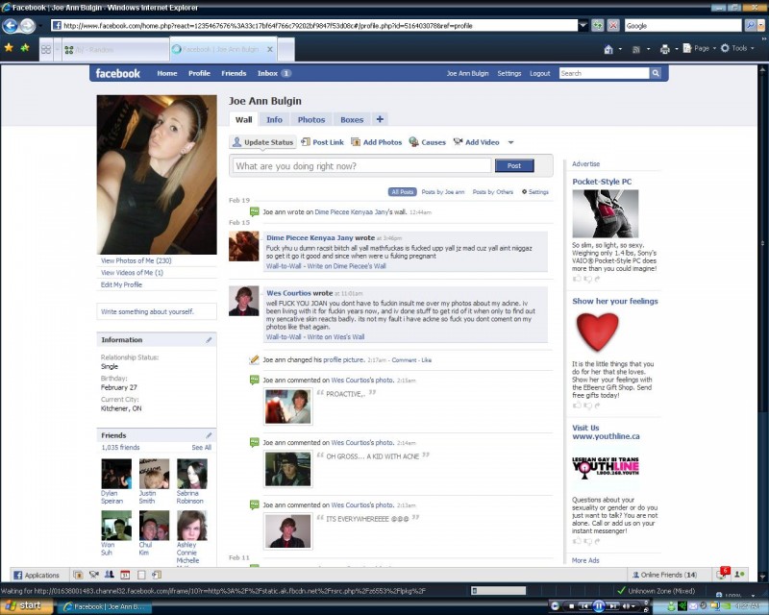Image resolution: width=769 pixels, height=615 pixels.
Task: Click the Windows Start button
Action: pyautogui.click(x=25, y=606)
